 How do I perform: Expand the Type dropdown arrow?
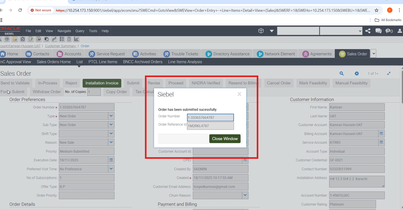coord(111,116)
